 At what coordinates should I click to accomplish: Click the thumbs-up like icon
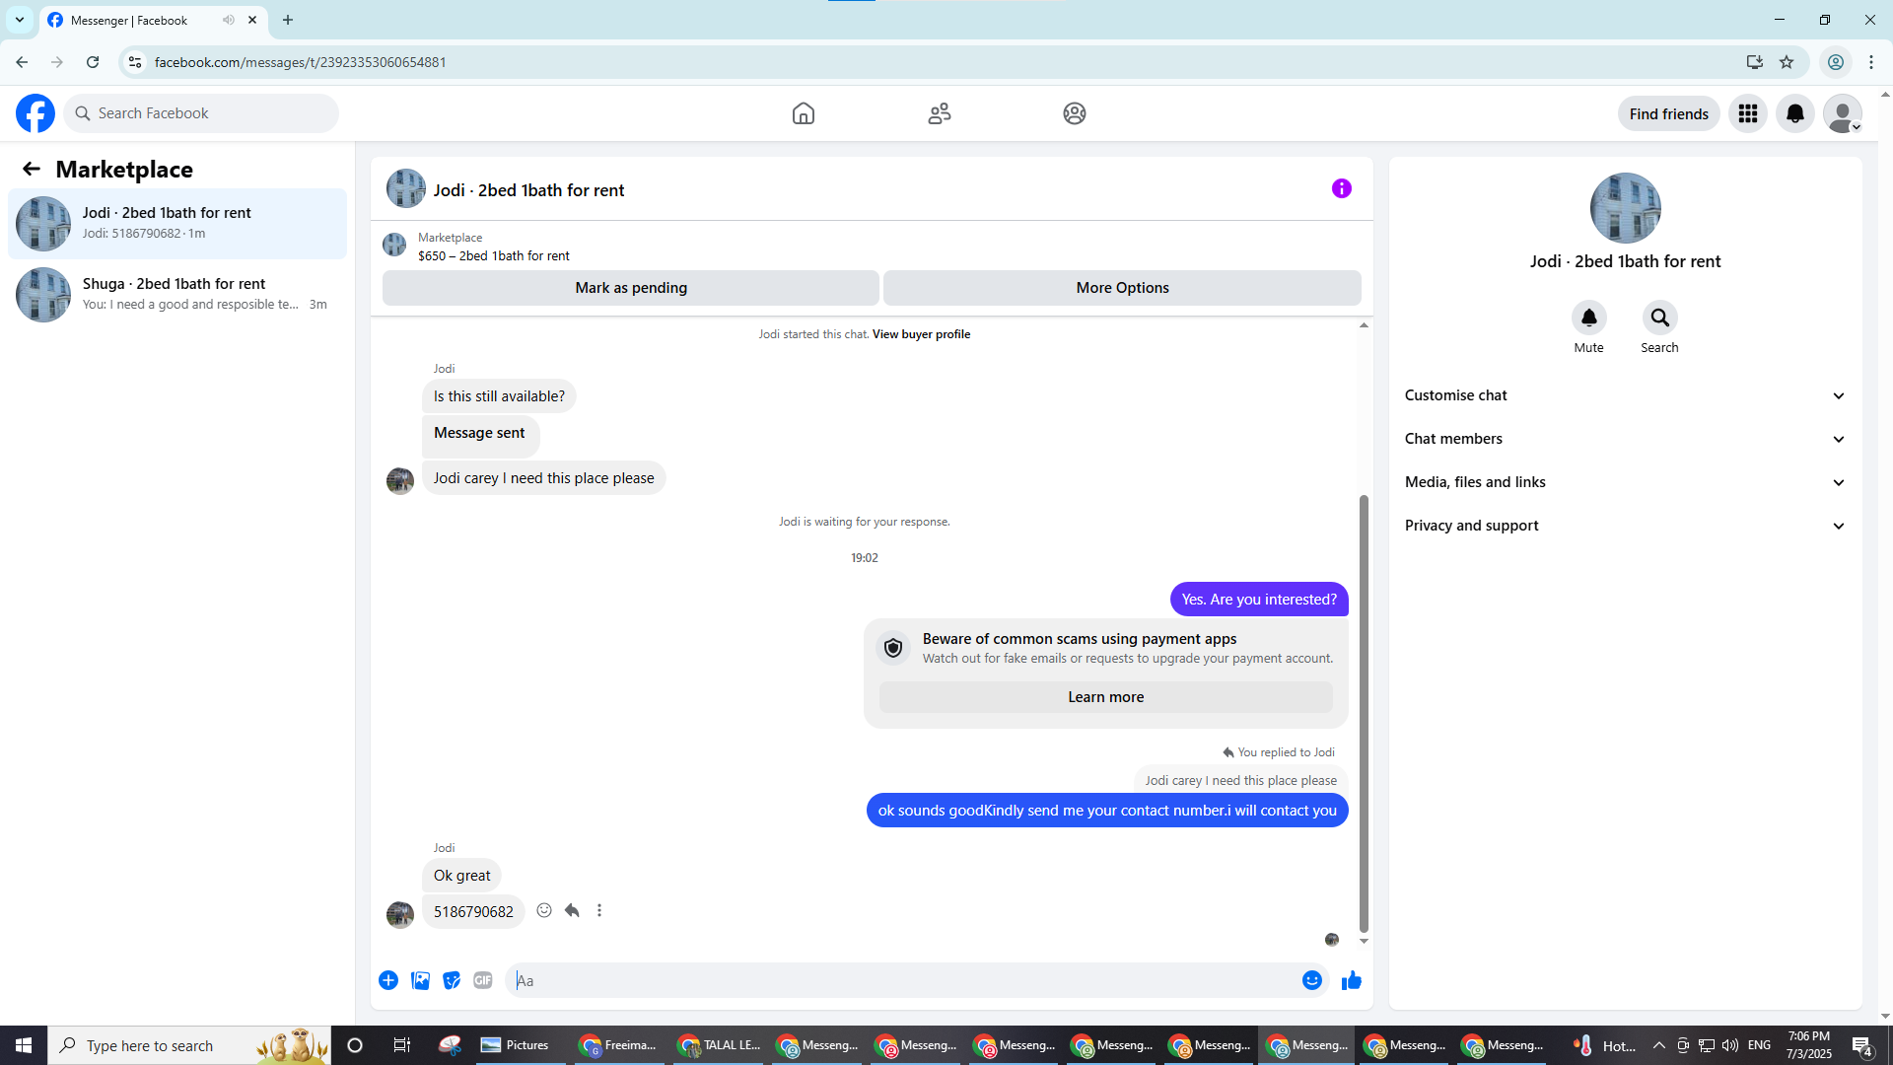tap(1351, 980)
